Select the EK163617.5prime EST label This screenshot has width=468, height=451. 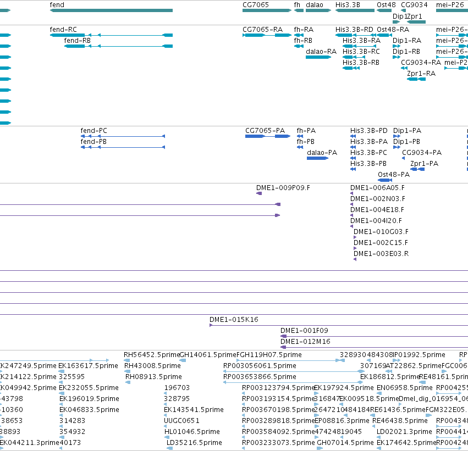click(89, 366)
